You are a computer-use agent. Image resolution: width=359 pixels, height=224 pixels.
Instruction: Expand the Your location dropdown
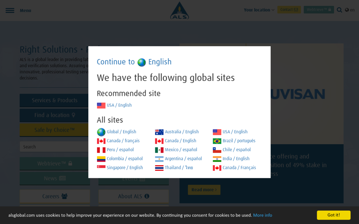(x=259, y=10)
